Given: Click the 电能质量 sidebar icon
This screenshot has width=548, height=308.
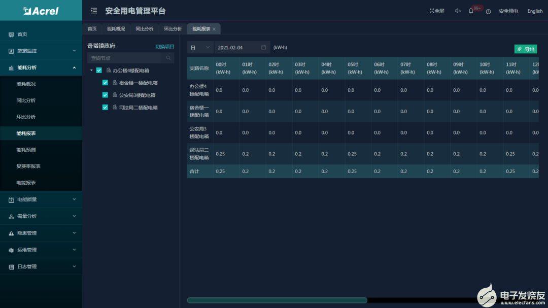Looking at the screenshot, I should pyautogui.click(x=11, y=199).
